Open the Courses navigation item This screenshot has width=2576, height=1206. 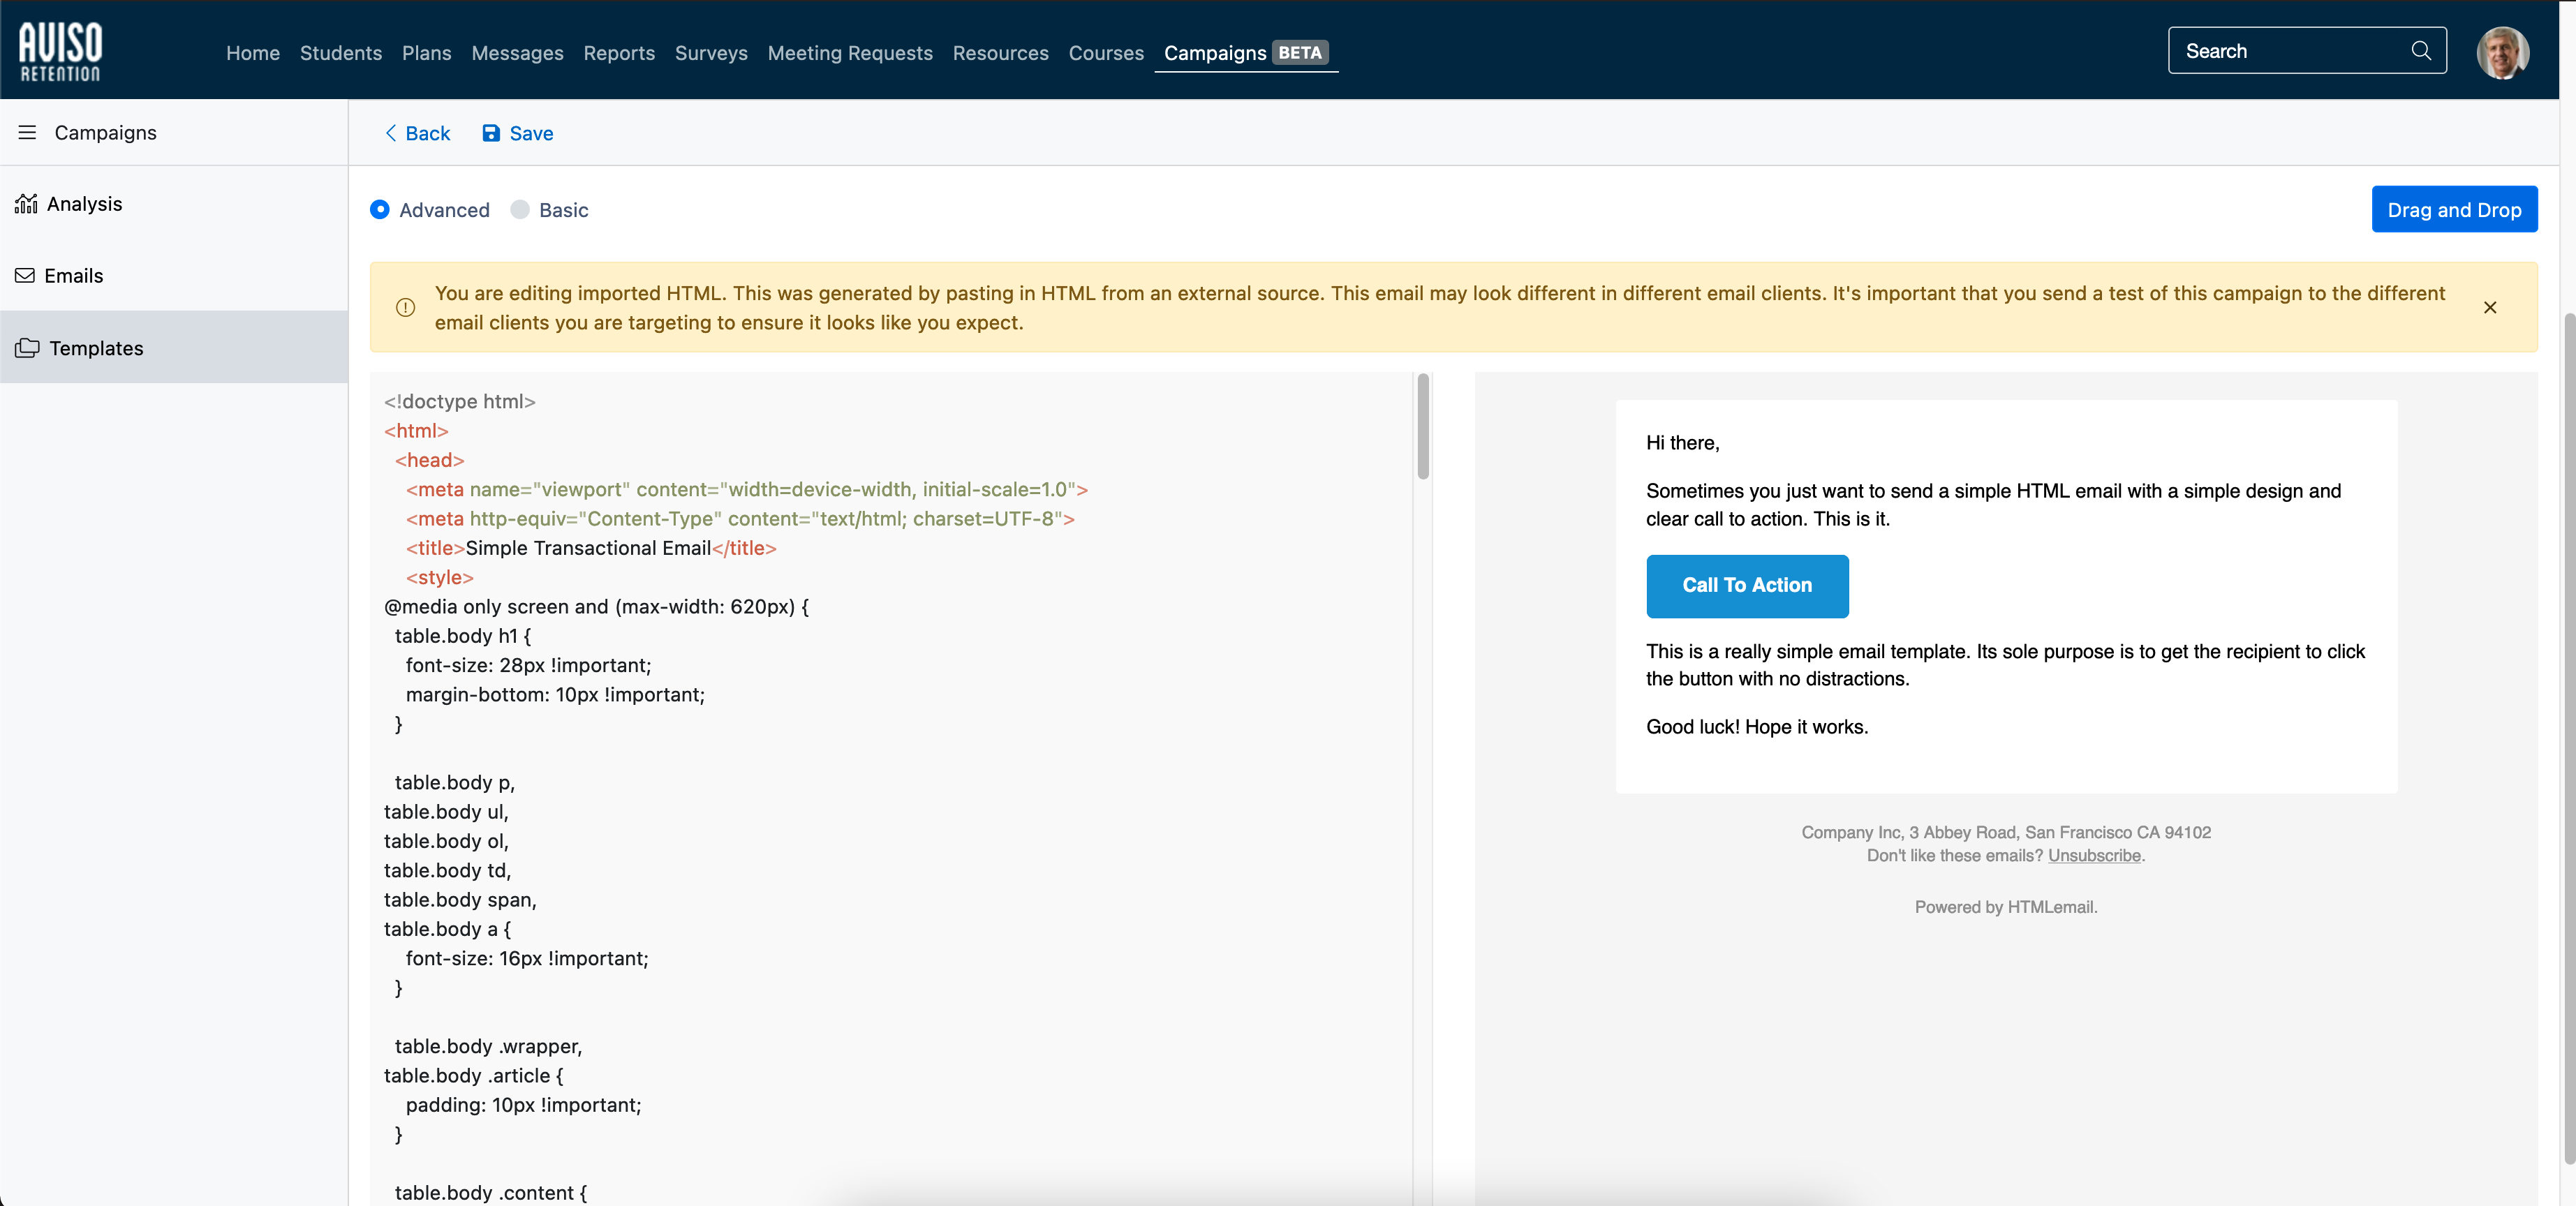click(x=1106, y=53)
